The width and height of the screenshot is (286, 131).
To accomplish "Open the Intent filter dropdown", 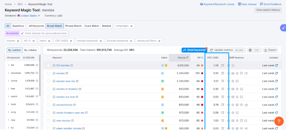I will pos(45,41).
